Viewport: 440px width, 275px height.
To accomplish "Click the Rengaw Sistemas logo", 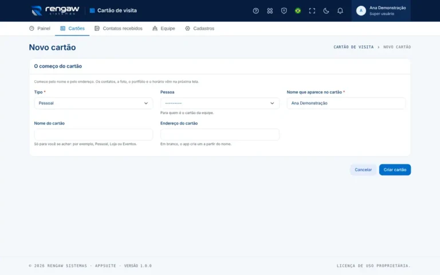I will tap(55, 11).
